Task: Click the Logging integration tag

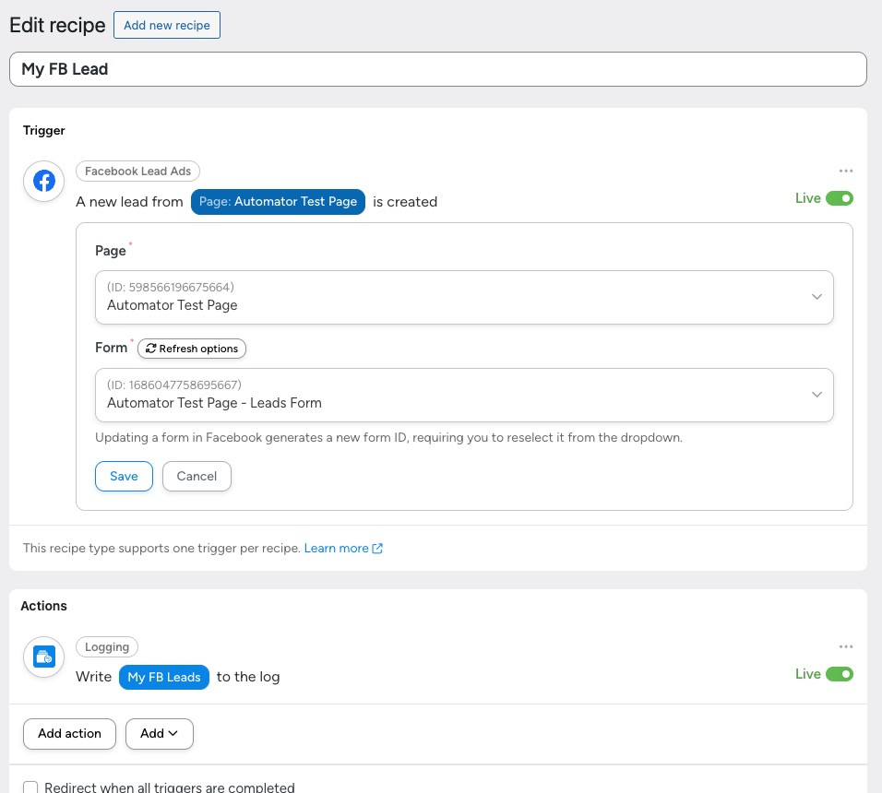Action: [107, 647]
